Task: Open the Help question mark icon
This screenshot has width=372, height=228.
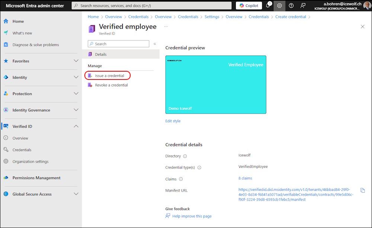Action: click(x=291, y=6)
